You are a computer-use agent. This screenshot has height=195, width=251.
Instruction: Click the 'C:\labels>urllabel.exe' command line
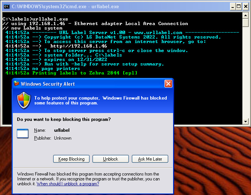pos(35,19)
